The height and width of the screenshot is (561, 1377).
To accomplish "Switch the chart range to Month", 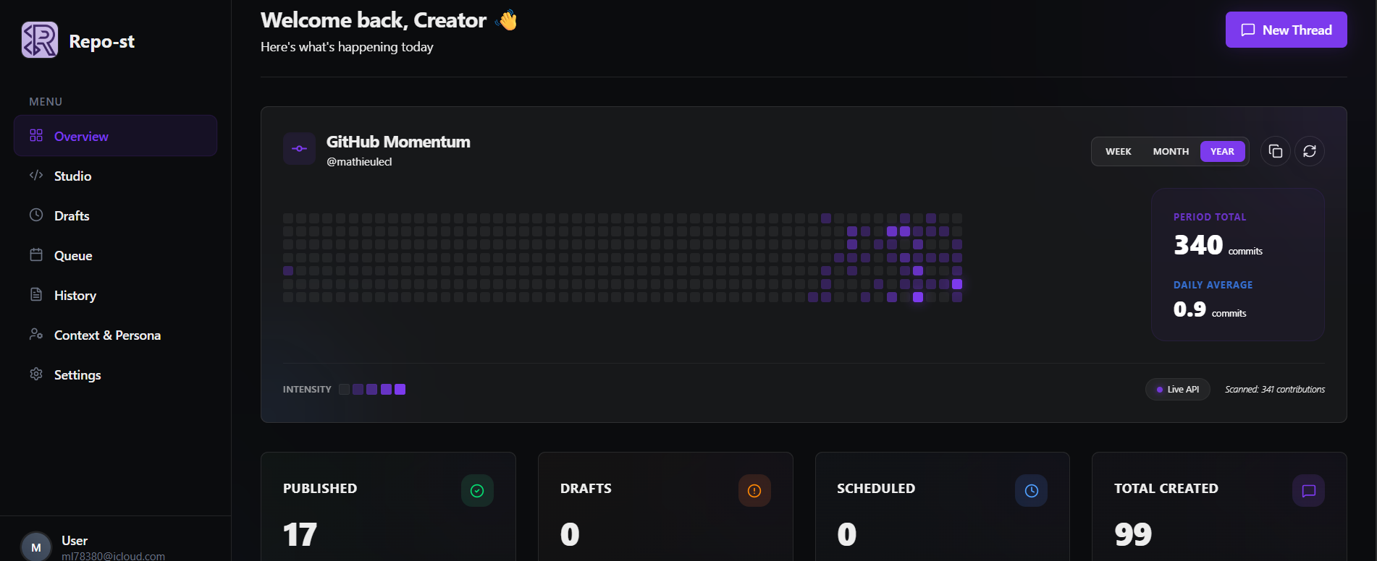I will point(1171,152).
